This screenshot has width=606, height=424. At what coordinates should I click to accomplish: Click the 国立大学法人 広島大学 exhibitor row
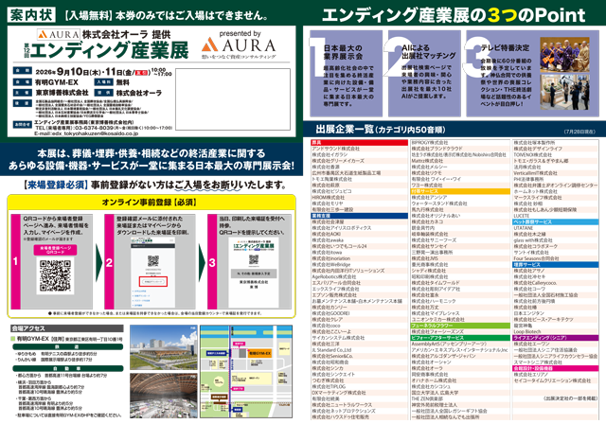point(460,393)
